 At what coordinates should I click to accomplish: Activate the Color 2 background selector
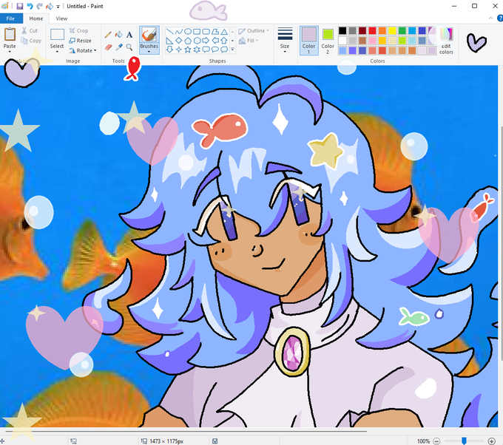tap(328, 41)
